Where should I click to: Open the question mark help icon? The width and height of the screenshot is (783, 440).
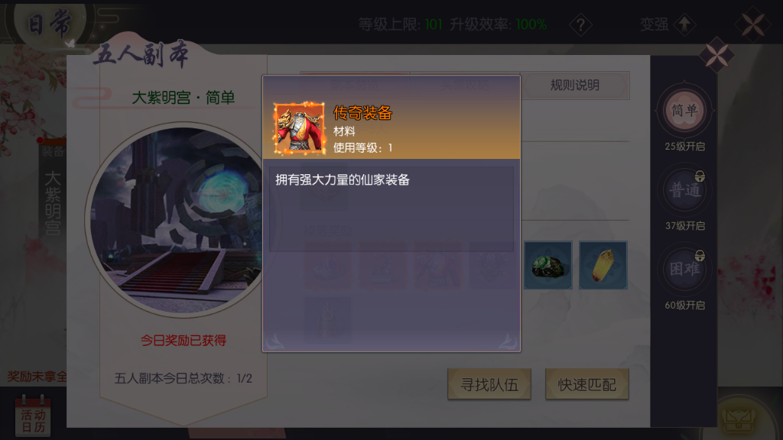point(581,24)
